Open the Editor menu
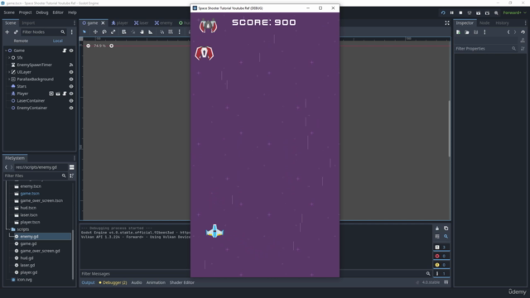The width and height of the screenshot is (530, 298). pos(58,12)
